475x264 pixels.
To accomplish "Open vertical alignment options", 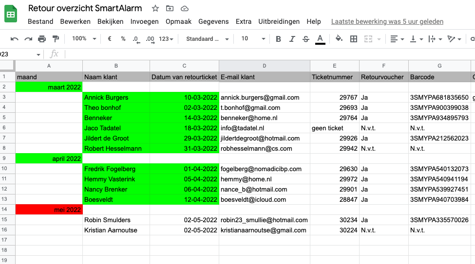I will point(416,39).
